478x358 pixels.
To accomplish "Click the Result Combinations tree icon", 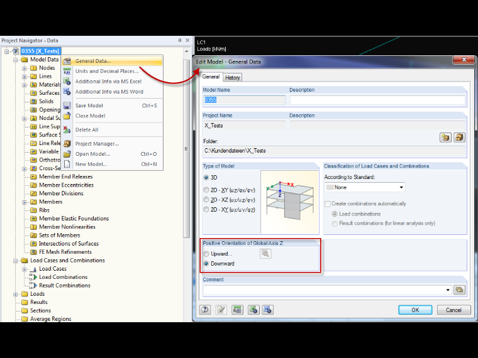I will [x=33, y=286].
